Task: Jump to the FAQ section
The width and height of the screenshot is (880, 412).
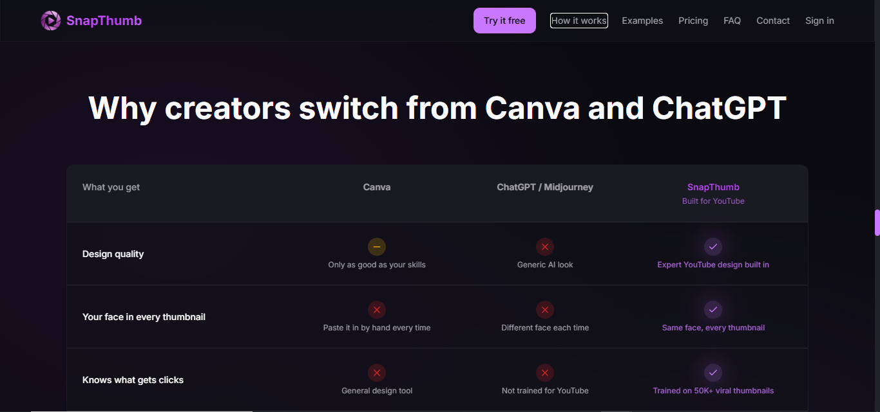Action: (x=732, y=21)
